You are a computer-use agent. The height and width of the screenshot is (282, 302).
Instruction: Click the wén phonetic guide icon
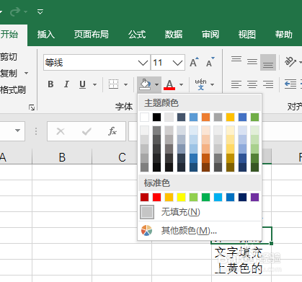click(x=200, y=84)
